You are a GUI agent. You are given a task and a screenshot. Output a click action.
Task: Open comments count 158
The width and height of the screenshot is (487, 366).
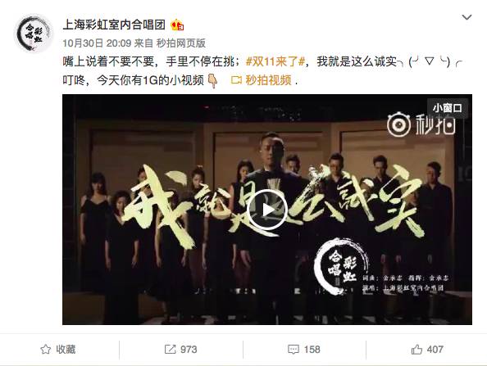312,350
